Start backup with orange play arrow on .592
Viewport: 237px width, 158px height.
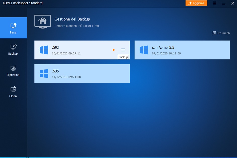click(114, 50)
